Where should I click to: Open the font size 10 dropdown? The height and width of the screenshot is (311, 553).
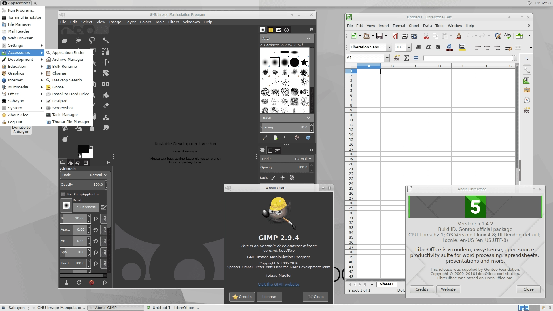(x=409, y=47)
